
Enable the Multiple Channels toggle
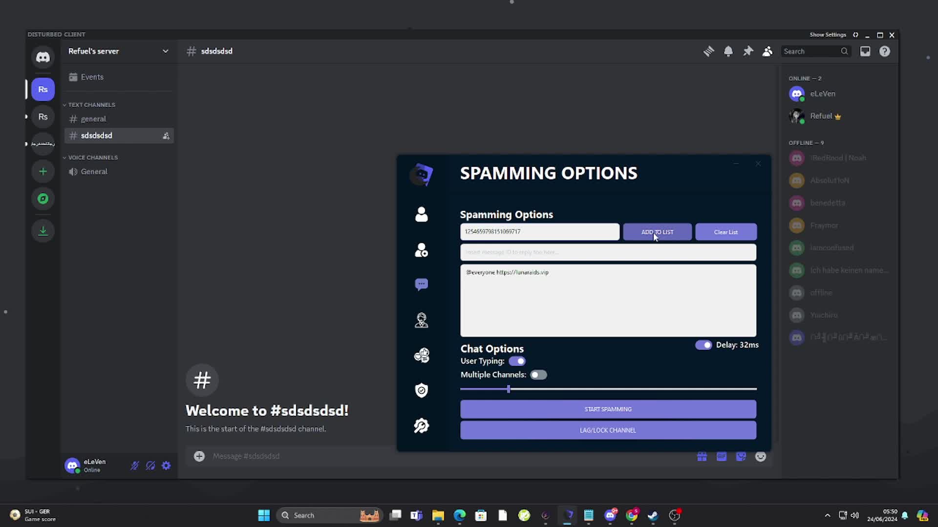tap(538, 374)
